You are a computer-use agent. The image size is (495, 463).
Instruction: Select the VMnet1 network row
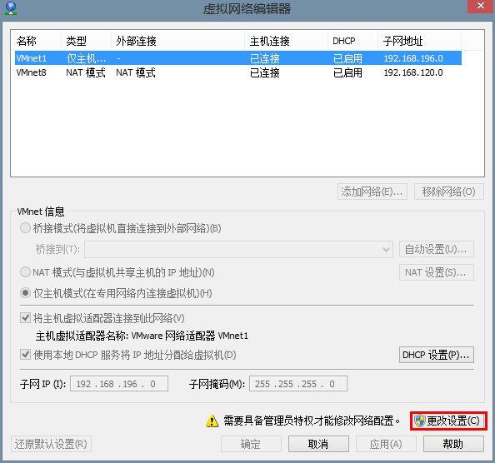[x=238, y=58]
